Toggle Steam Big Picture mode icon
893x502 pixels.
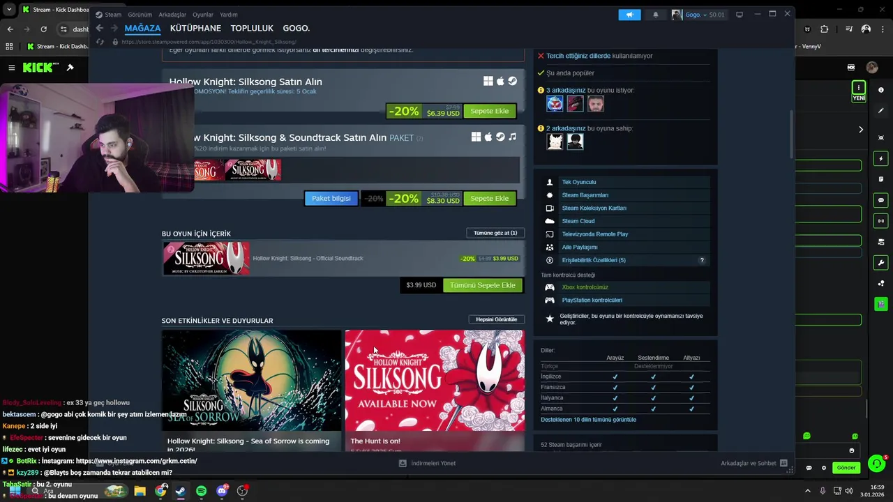point(740,15)
